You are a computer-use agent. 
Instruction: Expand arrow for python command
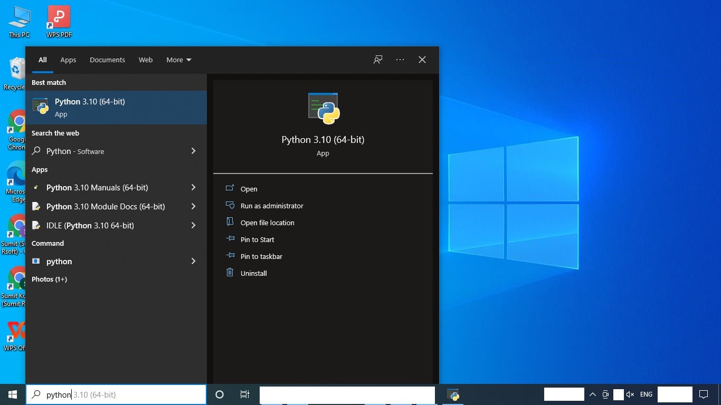(x=193, y=261)
